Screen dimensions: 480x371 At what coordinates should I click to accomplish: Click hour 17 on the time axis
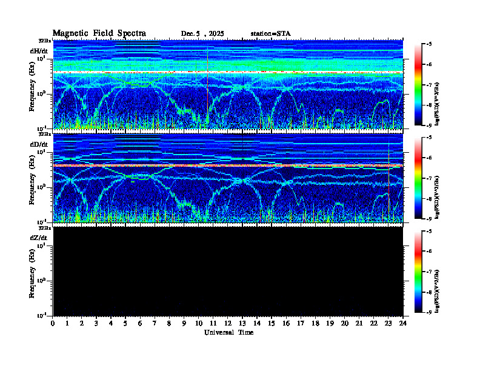[301, 324]
